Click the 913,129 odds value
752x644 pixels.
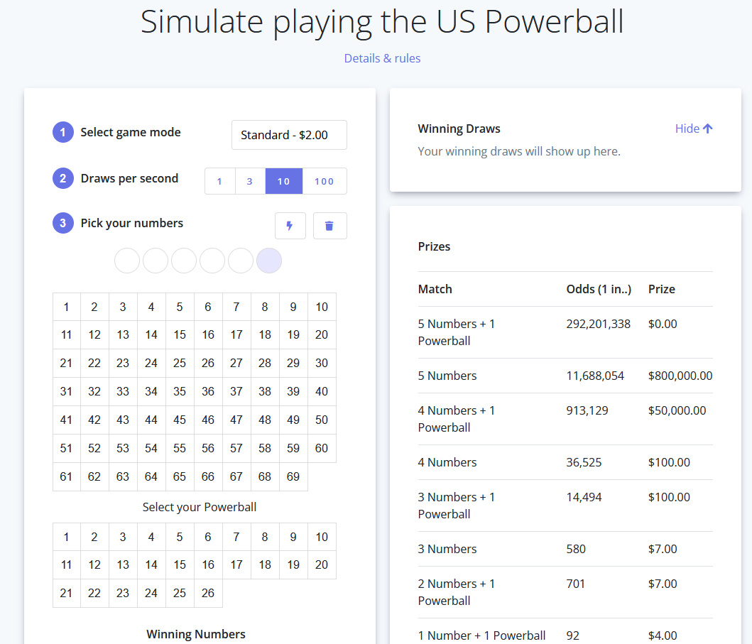coord(587,410)
